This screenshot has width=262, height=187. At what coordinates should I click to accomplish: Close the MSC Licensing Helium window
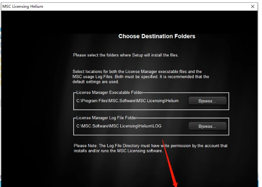click(x=253, y=6)
